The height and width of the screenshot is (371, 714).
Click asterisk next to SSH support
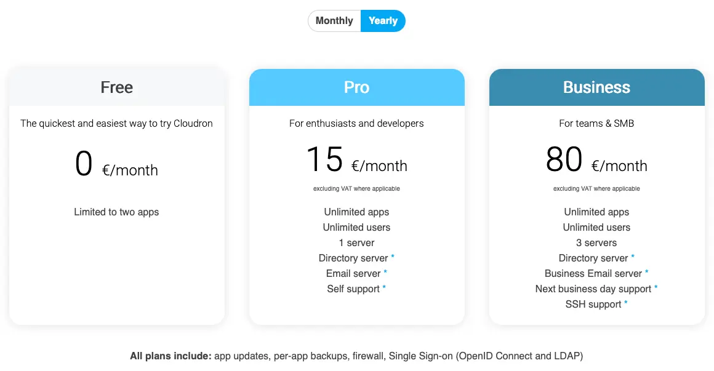[x=625, y=303]
